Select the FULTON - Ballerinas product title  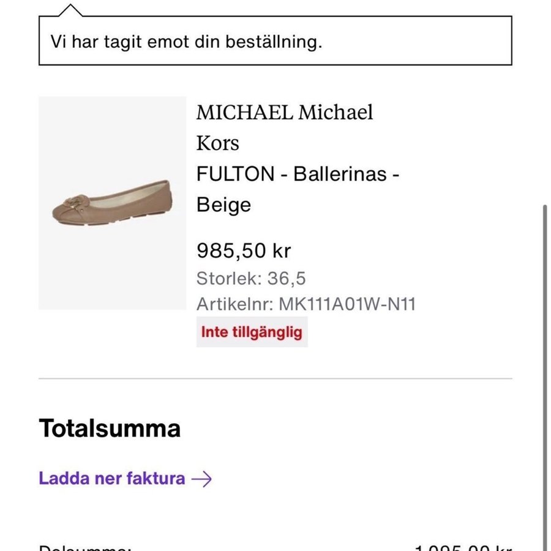298,174
